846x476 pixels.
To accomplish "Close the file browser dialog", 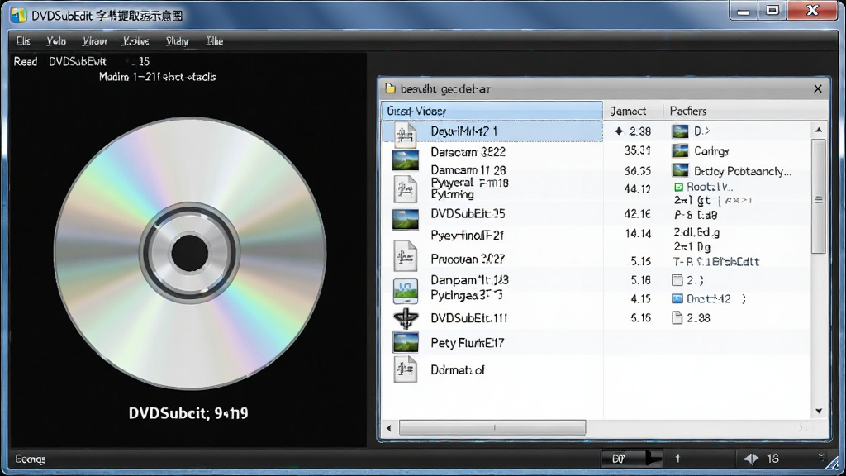I will pos(818,89).
